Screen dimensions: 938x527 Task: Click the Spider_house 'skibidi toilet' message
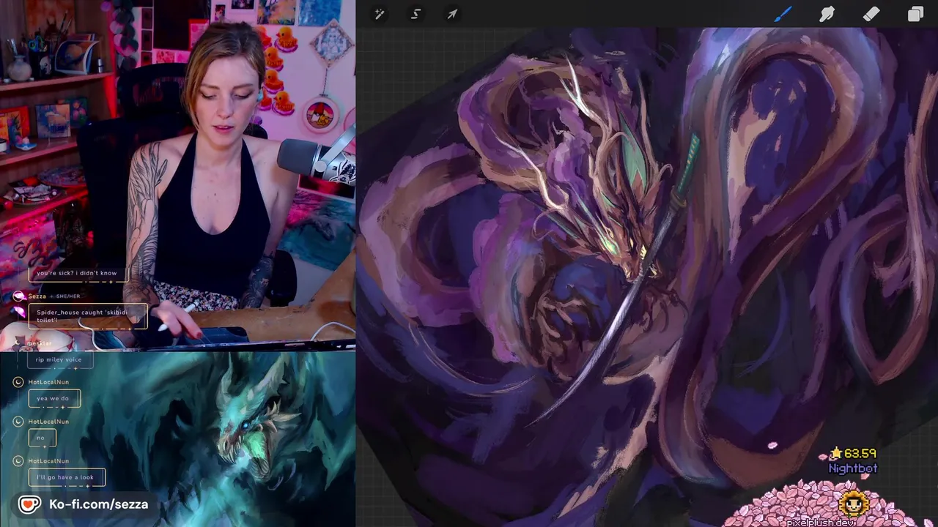(x=86, y=315)
